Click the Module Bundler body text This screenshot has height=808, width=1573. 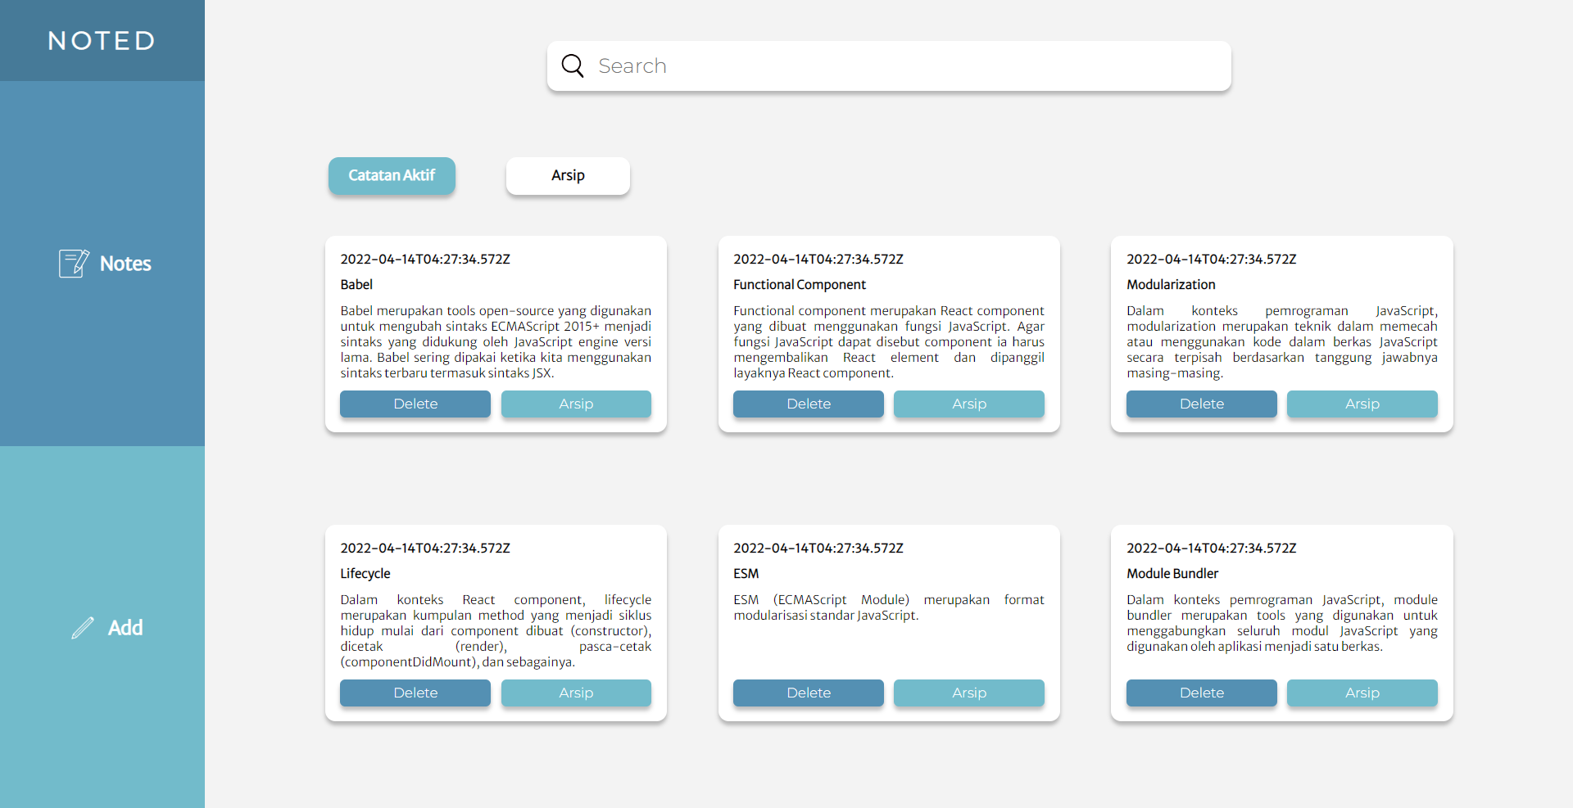point(1282,623)
